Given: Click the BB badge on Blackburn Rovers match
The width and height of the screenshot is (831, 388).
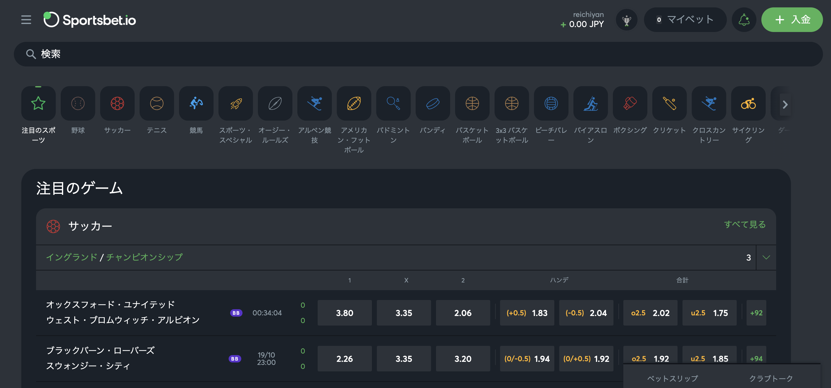Looking at the screenshot, I should pyautogui.click(x=235, y=359).
